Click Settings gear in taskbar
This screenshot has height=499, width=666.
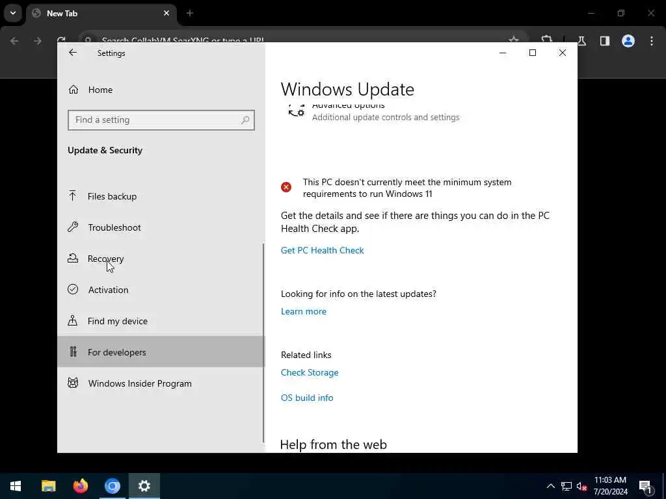tap(144, 486)
